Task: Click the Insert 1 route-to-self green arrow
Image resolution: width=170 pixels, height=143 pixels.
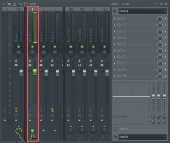Action: (32, 131)
